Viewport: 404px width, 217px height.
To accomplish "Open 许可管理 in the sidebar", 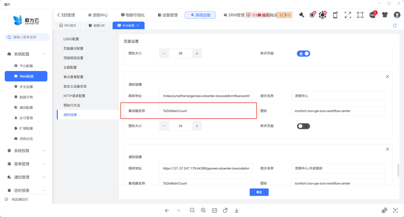I will click(x=26, y=118).
